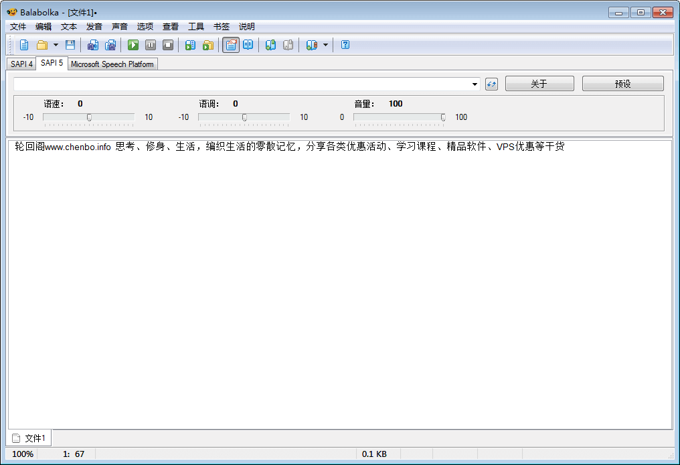Click the 关于 button
This screenshot has height=465, width=680.
(x=539, y=83)
